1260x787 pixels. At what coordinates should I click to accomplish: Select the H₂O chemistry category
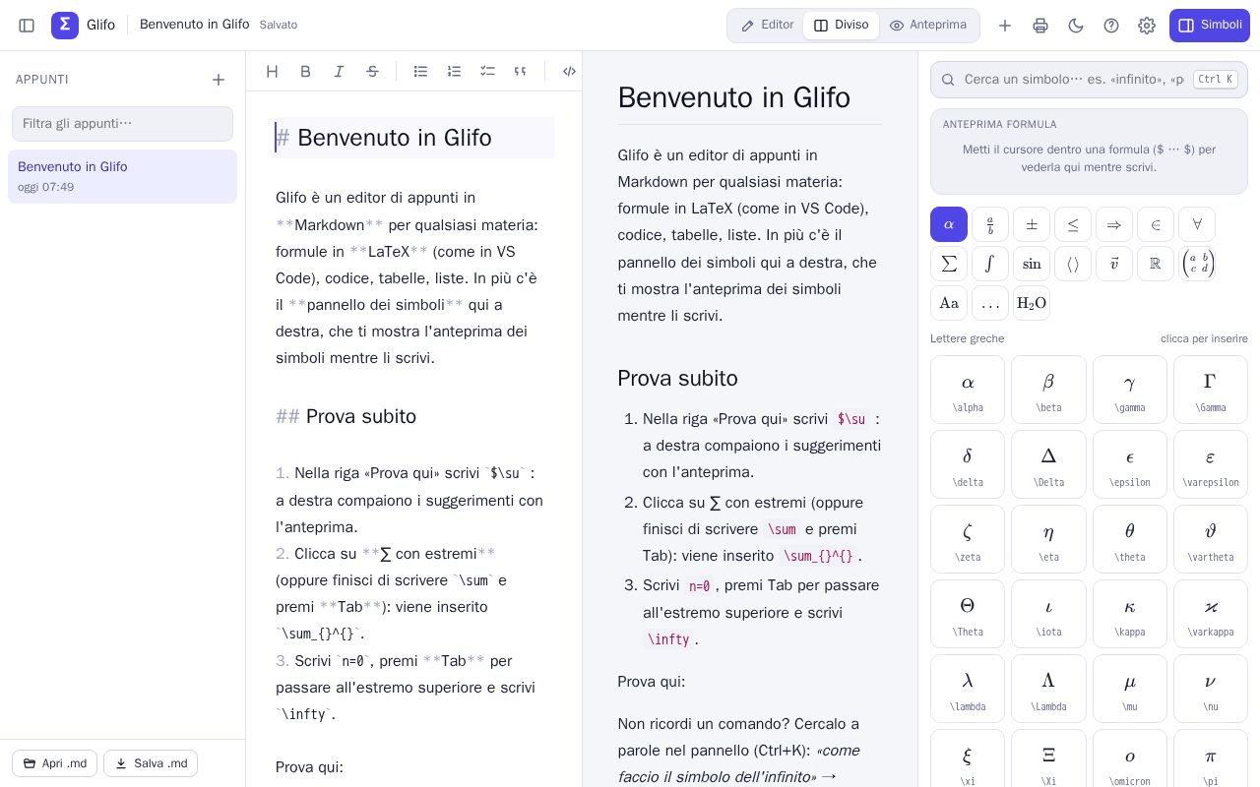click(x=1032, y=303)
